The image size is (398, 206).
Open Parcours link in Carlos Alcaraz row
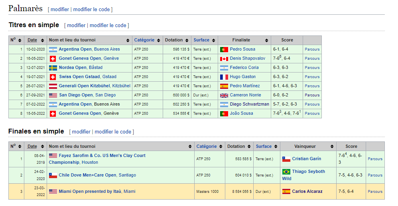pyautogui.click(x=375, y=192)
